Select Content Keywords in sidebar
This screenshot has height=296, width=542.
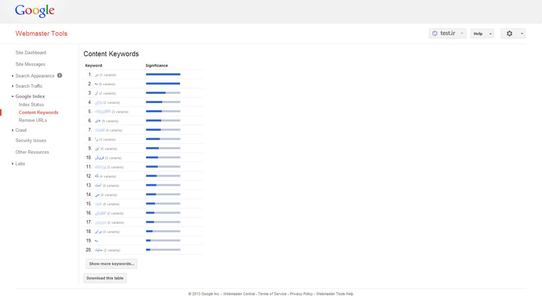[38, 112]
